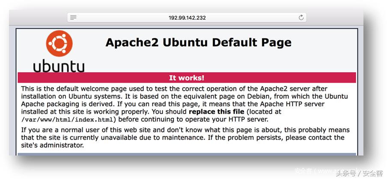The width and height of the screenshot is (387, 179).
Task: Click the text 'Ubuntu systems' in first paragraph
Action: point(86,96)
